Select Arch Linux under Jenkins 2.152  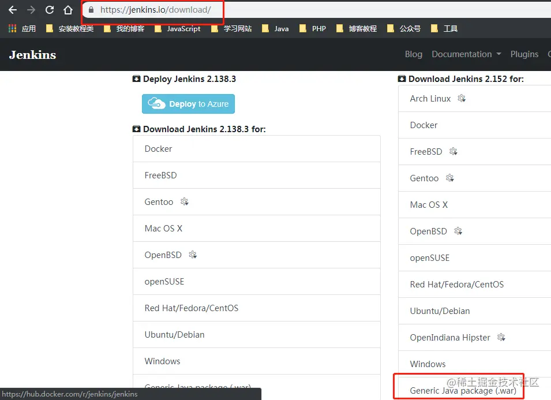475,99
